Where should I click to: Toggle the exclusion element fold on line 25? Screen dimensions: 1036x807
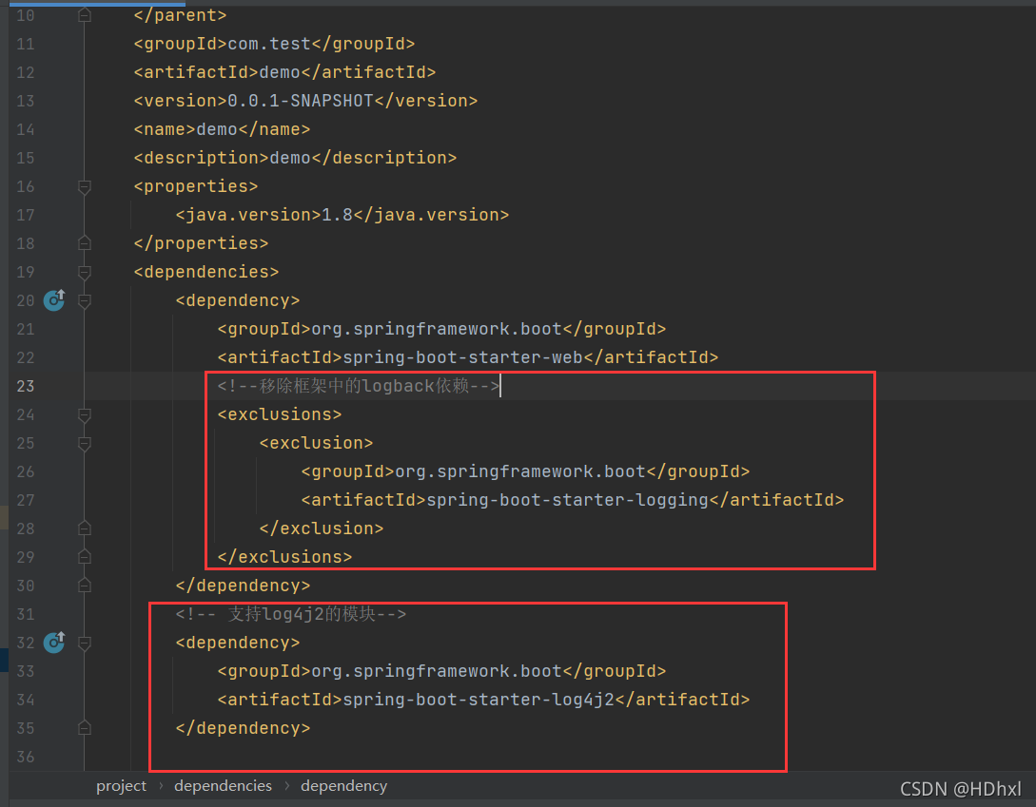[84, 443]
